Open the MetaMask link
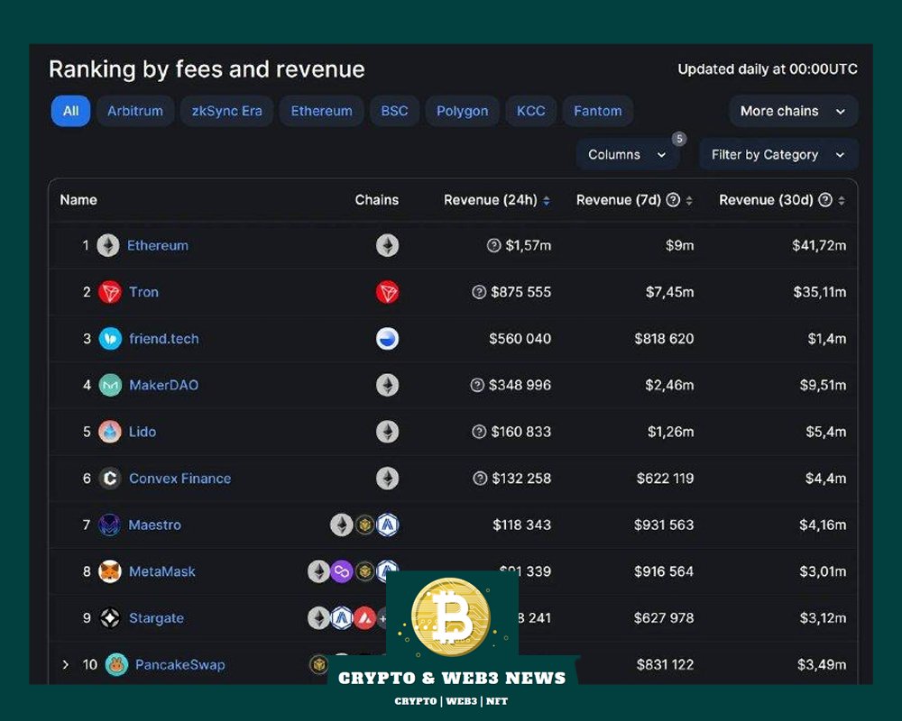This screenshot has width=902, height=721. pyautogui.click(x=162, y=571)
